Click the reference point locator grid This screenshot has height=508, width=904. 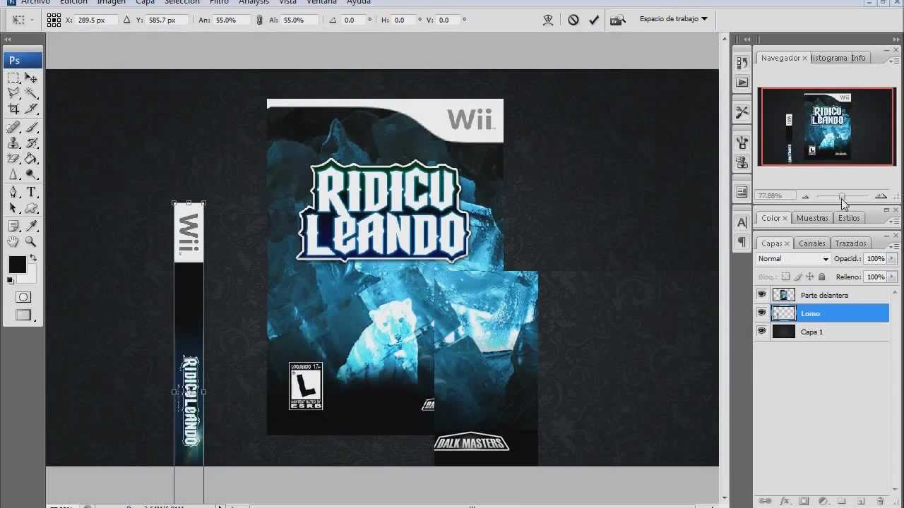click(54, 20)
